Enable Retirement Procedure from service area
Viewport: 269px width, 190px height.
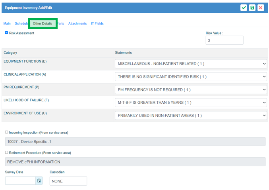click(7, 152)
